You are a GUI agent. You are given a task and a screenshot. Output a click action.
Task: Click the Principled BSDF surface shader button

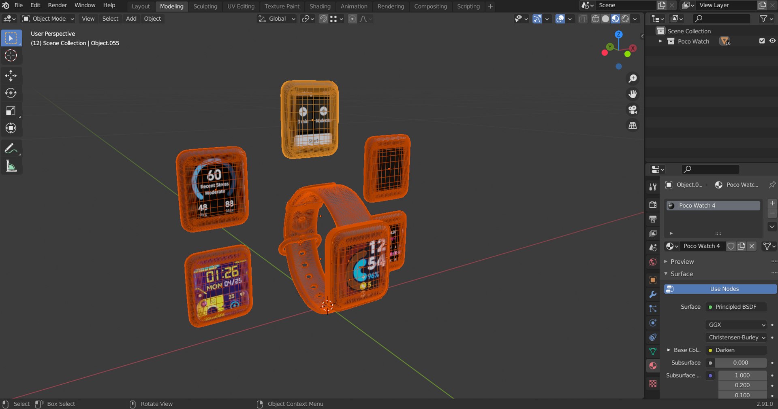[736, 307]
